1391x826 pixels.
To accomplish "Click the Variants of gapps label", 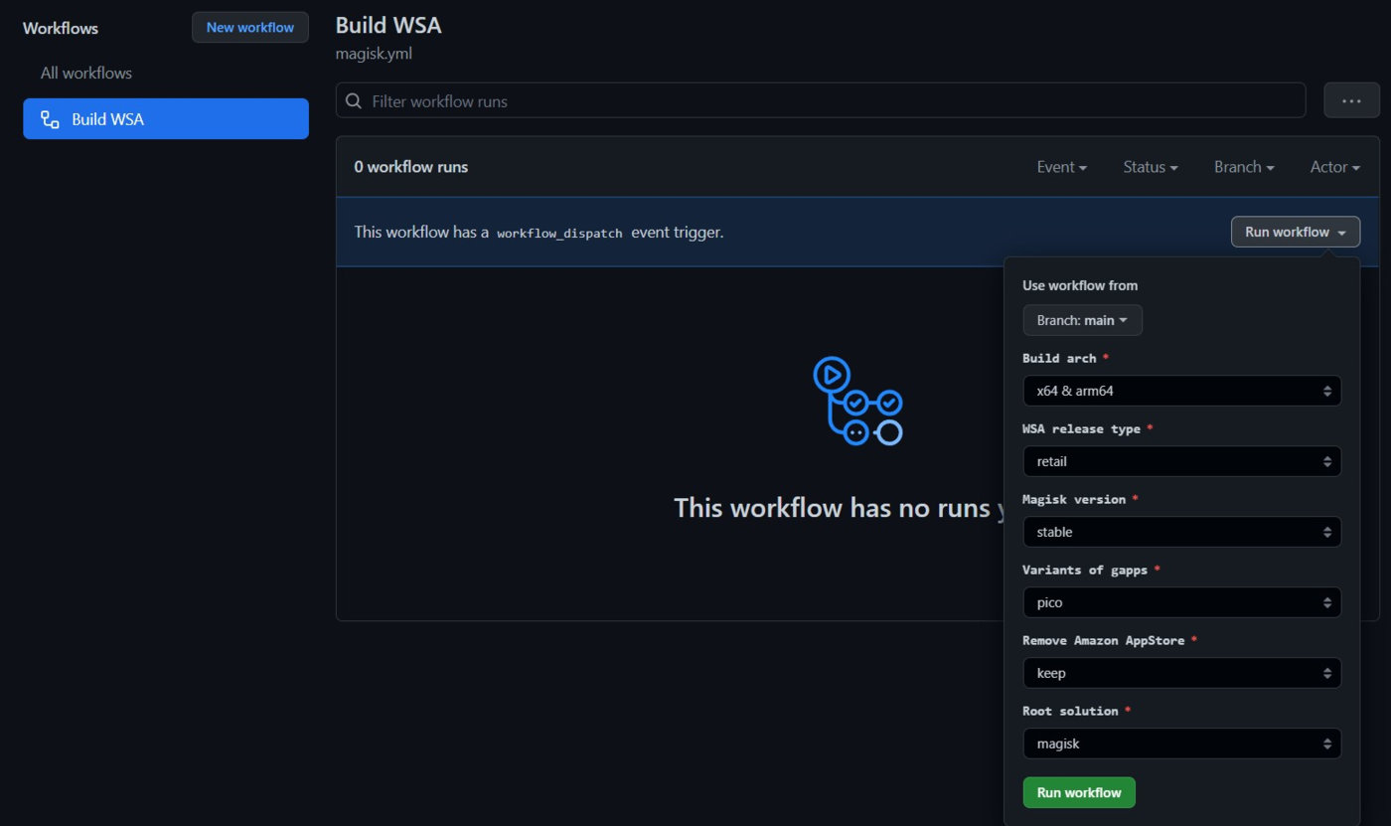I will (x=1085, y=570).
